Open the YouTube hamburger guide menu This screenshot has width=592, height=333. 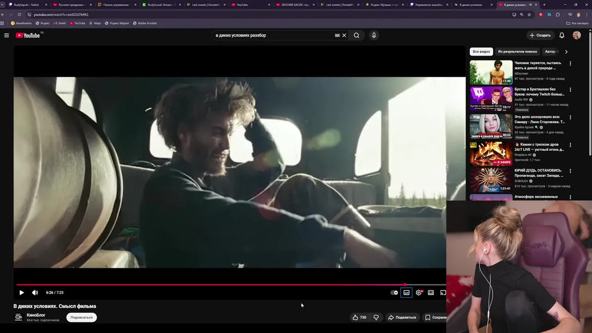(6, 35)
